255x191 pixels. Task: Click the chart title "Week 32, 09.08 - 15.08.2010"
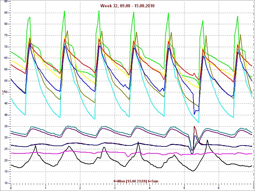pos(127,6)
